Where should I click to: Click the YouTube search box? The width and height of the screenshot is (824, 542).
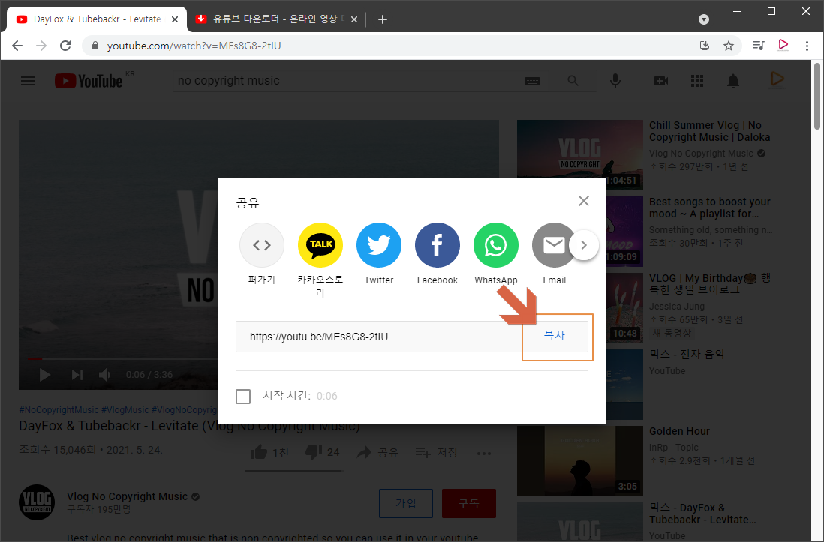(347, 81)
